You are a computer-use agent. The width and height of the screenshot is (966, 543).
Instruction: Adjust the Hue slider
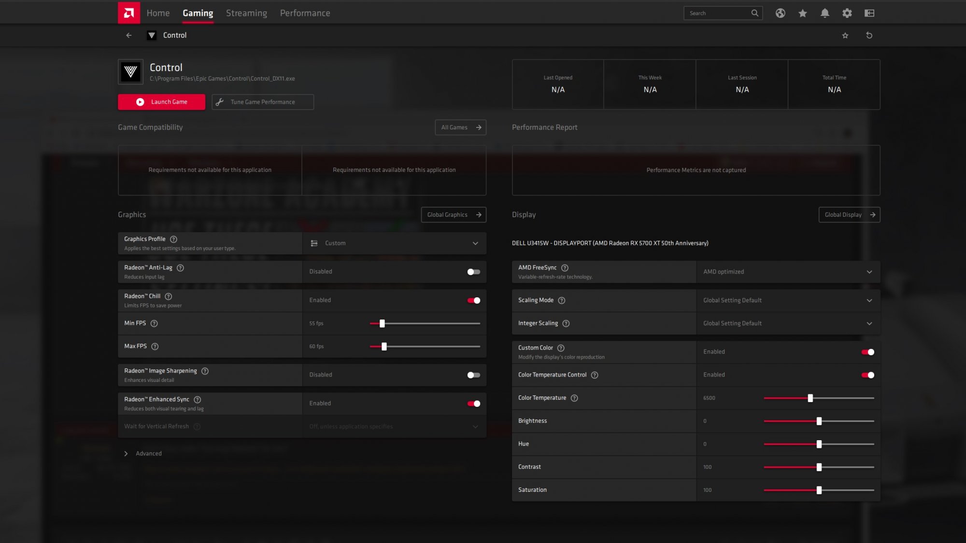pos(819,444)
